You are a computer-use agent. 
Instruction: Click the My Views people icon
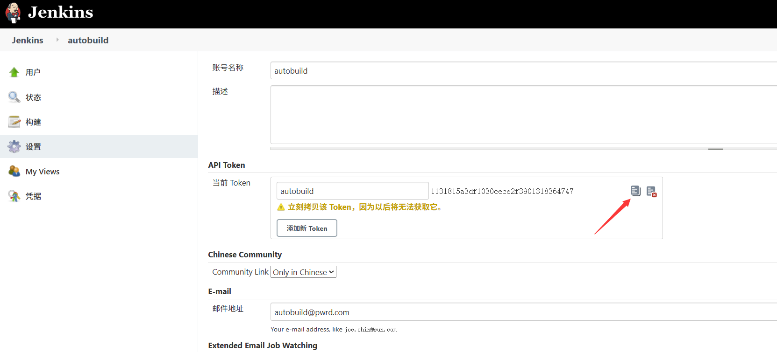14,171
